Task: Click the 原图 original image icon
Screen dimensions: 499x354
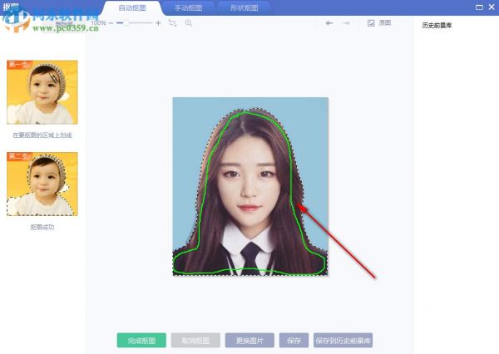Action: click(371, 23)
